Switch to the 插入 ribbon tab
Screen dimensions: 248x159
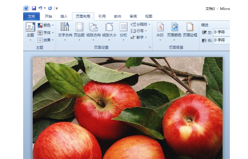[x=64, y=16]
